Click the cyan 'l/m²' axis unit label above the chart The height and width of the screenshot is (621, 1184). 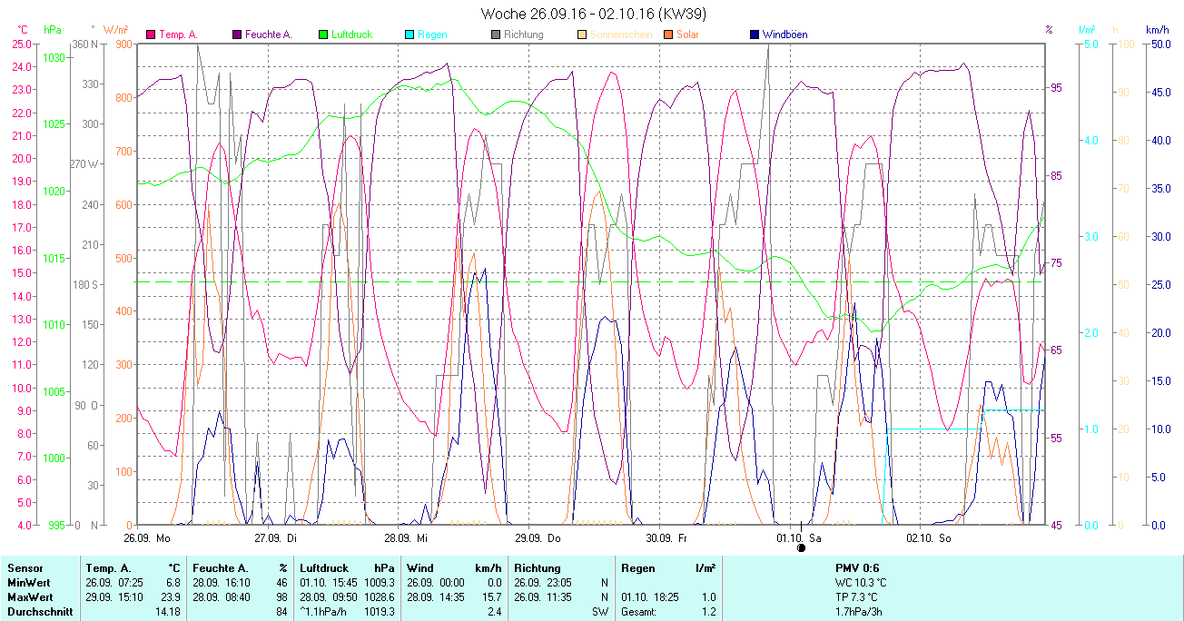[1089, 30]
